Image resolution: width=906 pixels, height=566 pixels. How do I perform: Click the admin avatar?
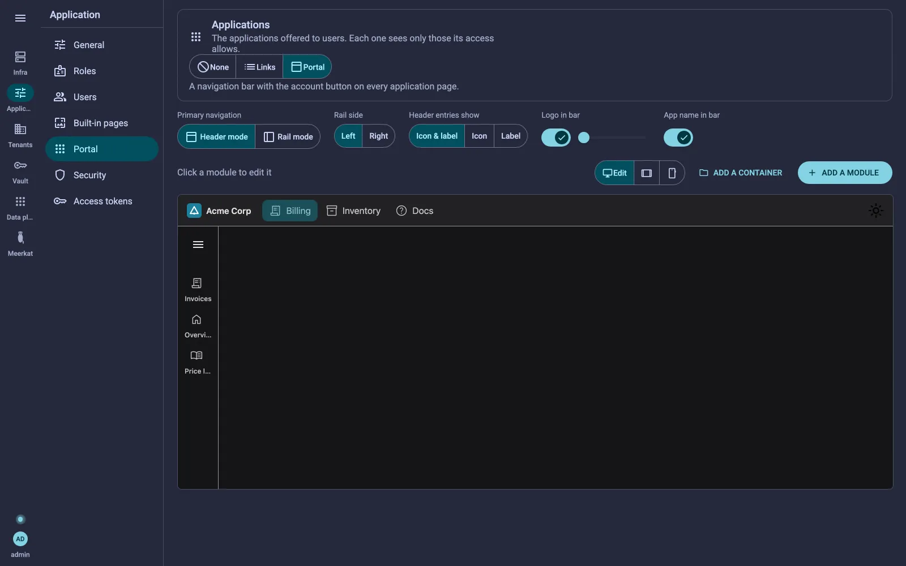pos(20,539)
